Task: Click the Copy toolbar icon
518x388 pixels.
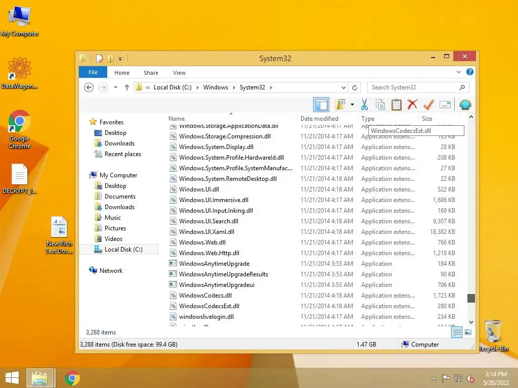Action: (x=380, y=105)
